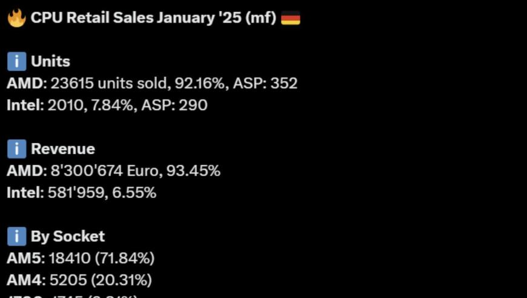Click info icon beside Units
This screenshot has height=298, width=527.
pyautogui.click(x=17, y=62)
